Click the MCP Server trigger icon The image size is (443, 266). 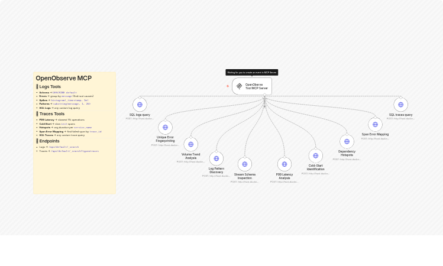240,86
